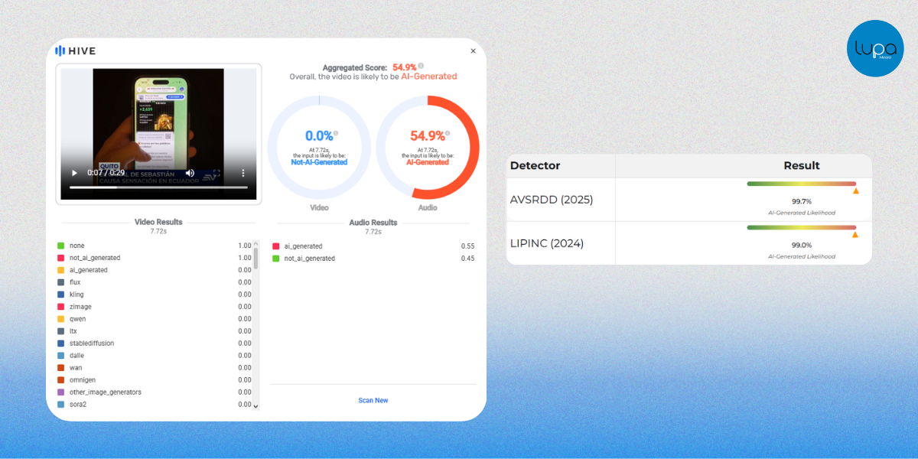Open the video's three-dot options menu
Screen dimensions: 918x459
pos(243,174)
